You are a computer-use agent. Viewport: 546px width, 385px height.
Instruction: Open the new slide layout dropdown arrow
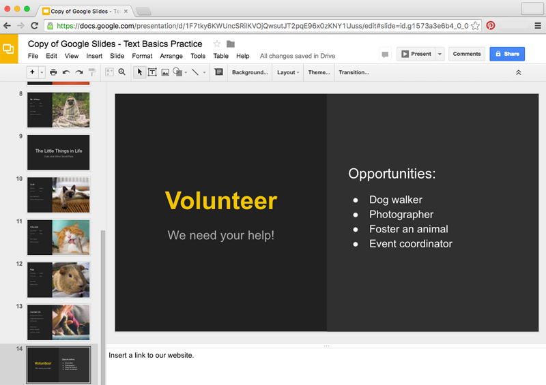(x=42, y=72)
